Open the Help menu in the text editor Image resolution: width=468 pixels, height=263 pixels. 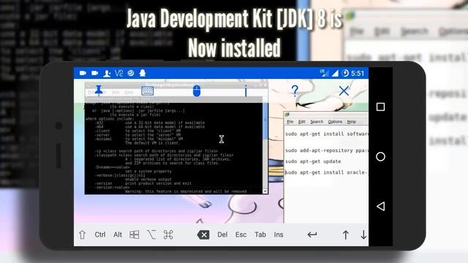pos(351,122)
